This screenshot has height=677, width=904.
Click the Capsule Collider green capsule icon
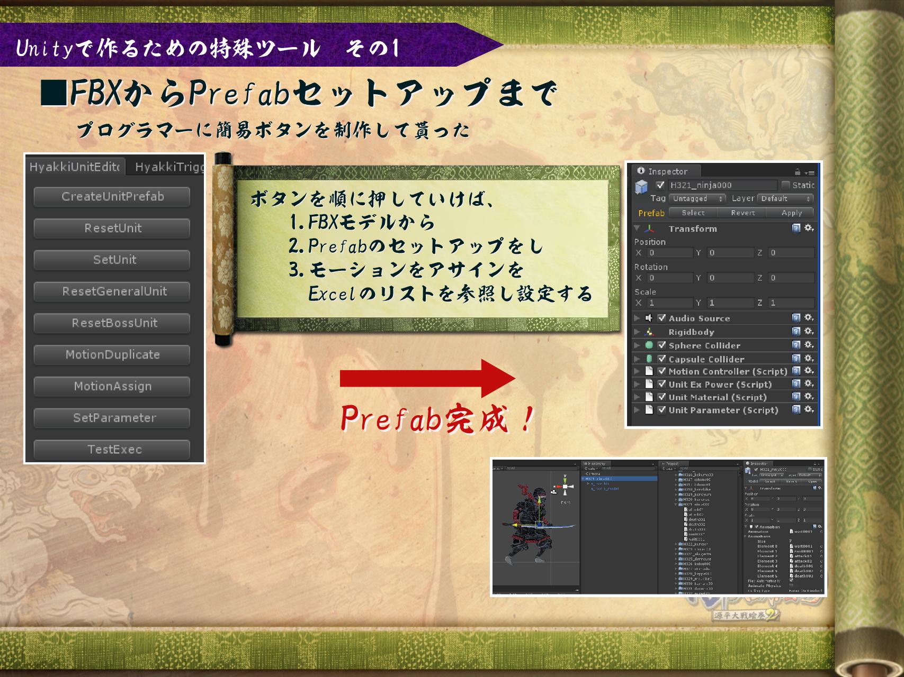pos(649,359)
